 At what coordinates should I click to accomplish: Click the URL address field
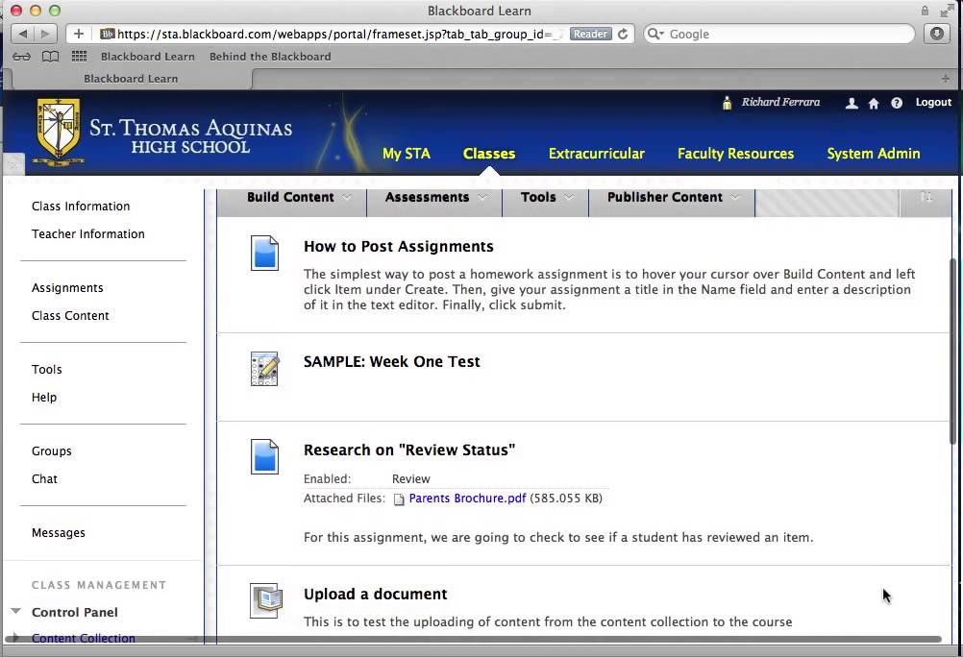point(337,34)
